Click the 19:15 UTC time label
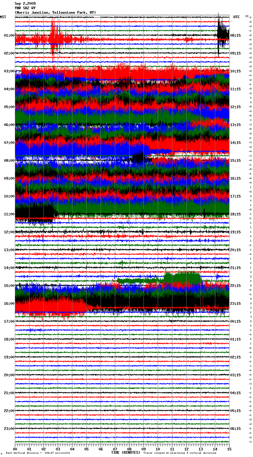 click(x=235, y=232)
